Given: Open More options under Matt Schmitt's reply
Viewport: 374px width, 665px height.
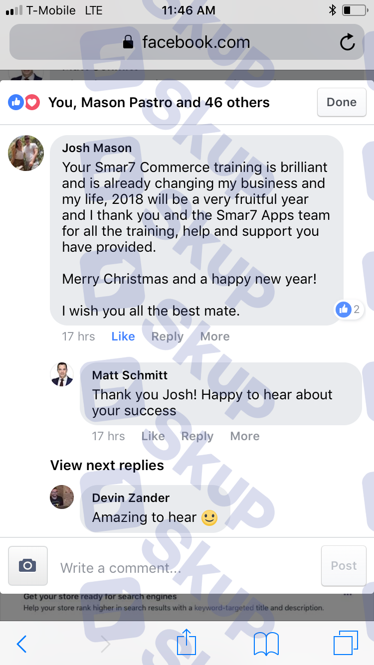Looking at the screenshot, I should pos(245,436).
